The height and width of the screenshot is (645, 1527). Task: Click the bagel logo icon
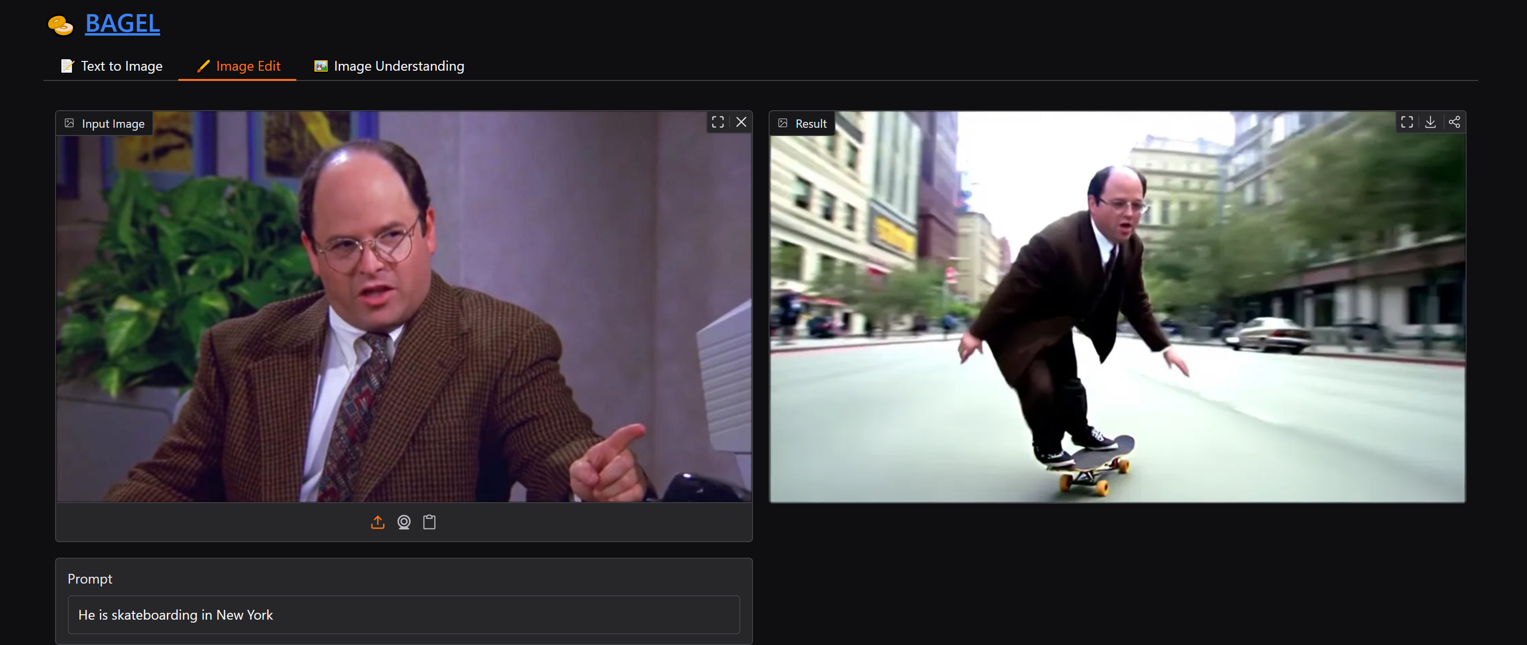(x=60, y=25)
